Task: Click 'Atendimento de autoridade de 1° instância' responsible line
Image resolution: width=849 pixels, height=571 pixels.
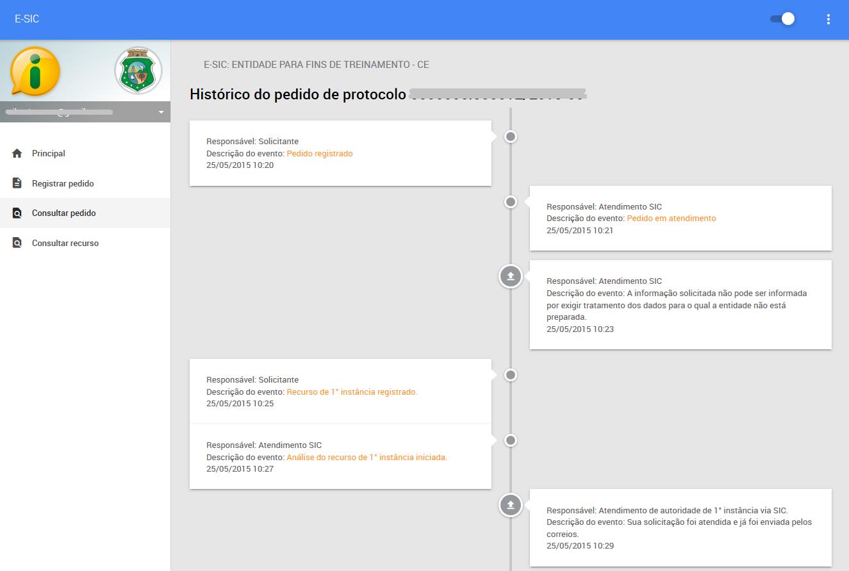Action: click(x=667, y=511)
